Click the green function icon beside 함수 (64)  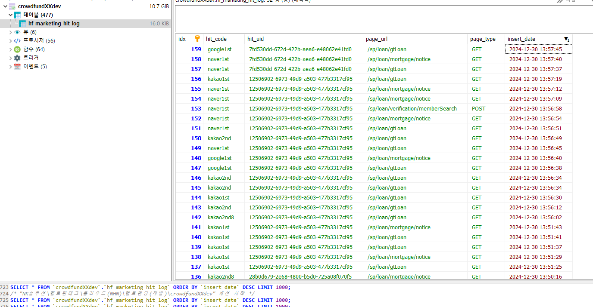(x=17, y=49)
